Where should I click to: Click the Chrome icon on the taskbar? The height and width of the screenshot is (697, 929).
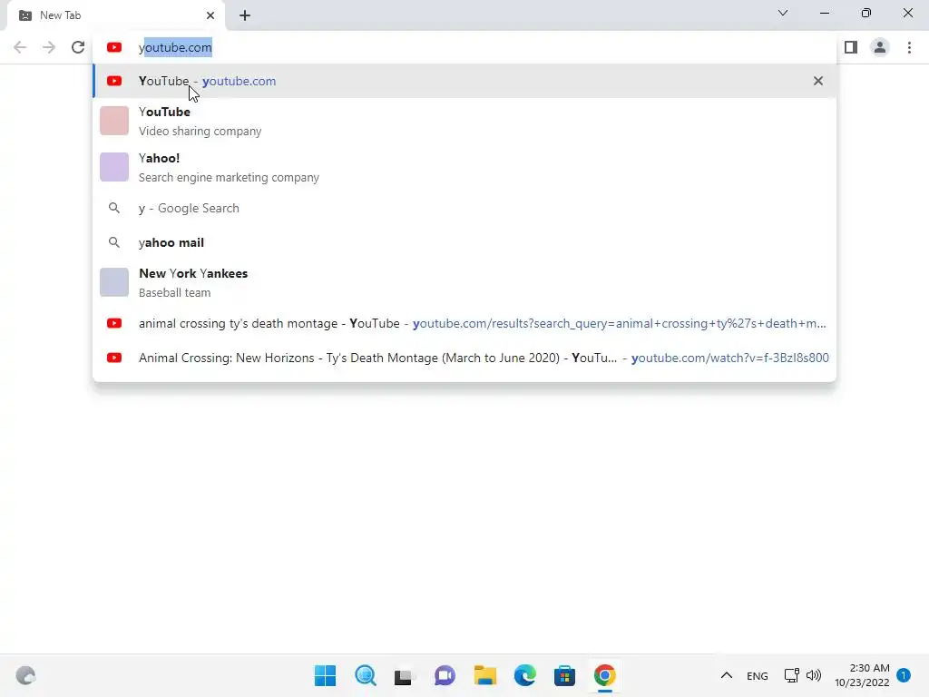click(604, 675)
